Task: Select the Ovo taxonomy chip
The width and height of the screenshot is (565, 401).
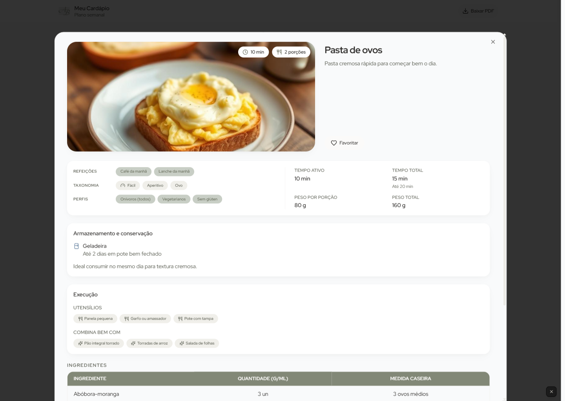Action: [x=179, y=186]
